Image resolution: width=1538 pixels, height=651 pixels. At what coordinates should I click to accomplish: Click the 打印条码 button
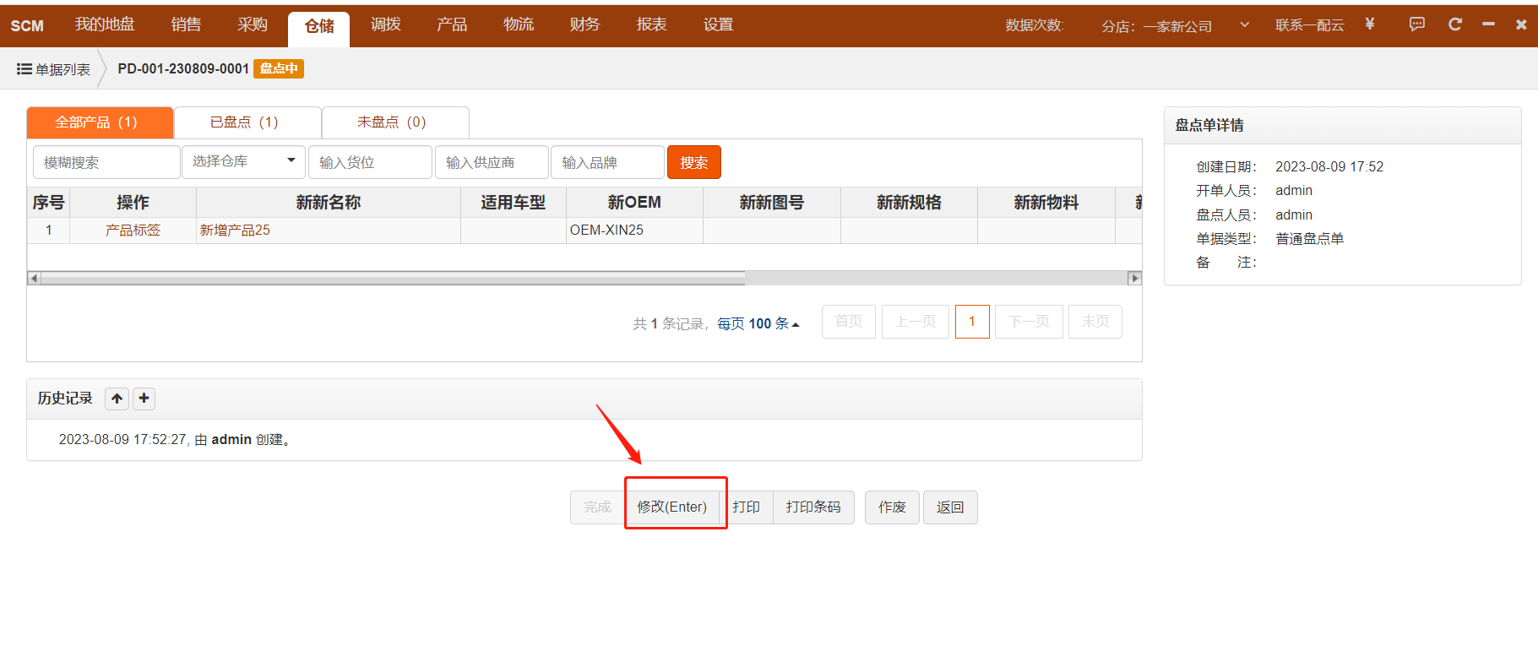coord(812,507)
